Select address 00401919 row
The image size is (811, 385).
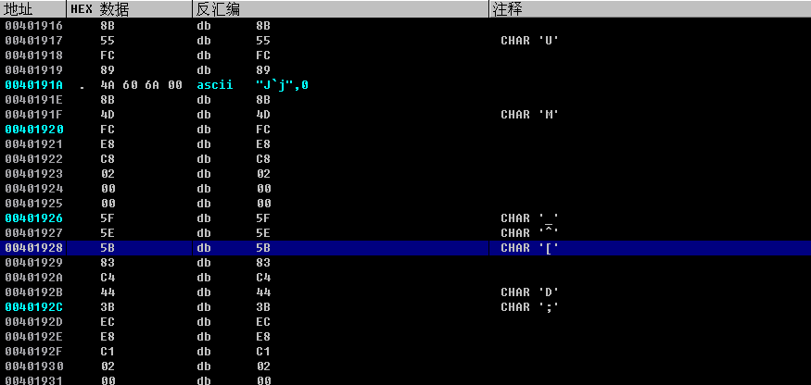[406, 69]
